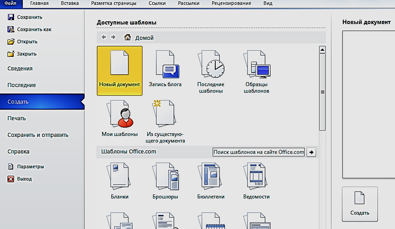395x229 pixels.
Task: Navigate forward in templates
Action: coord(114,37)
